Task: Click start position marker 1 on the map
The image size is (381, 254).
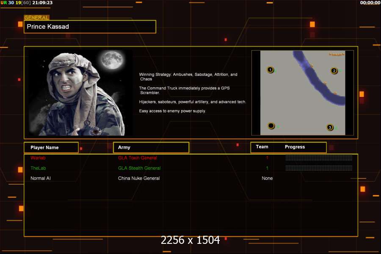Action: click(270, 70)
